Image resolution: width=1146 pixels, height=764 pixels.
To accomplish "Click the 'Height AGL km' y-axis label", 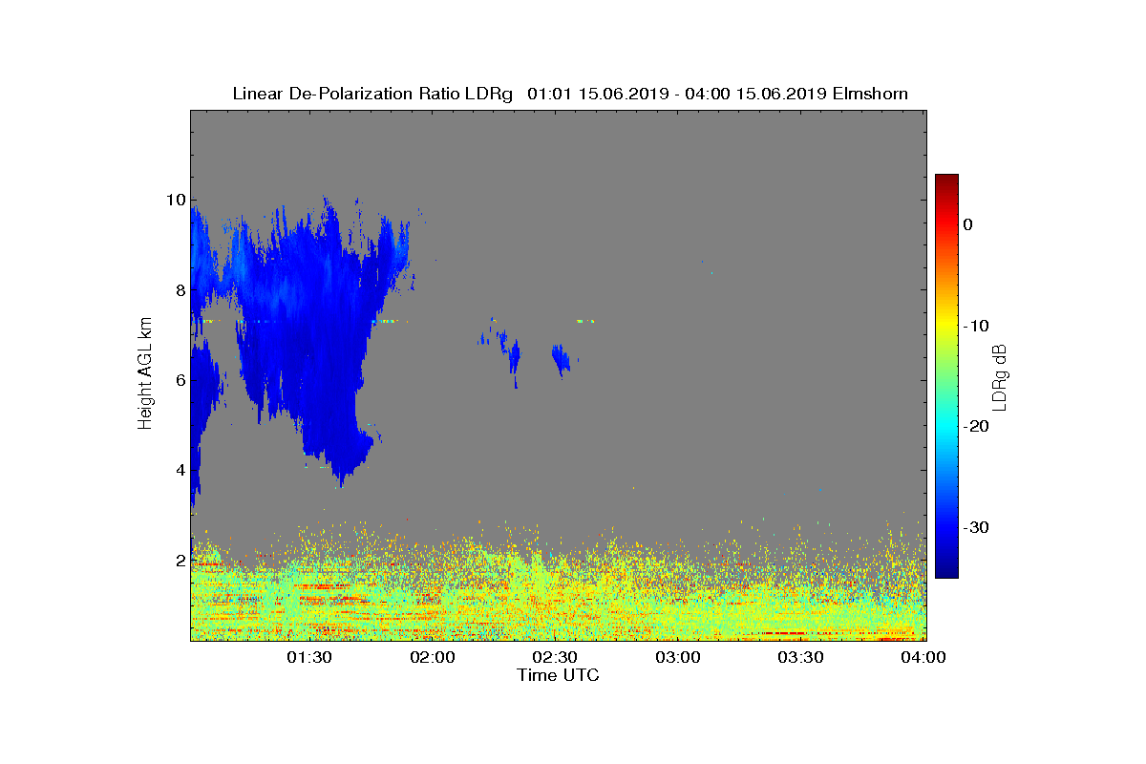I will pyautogui.click(x=145, y=374).
